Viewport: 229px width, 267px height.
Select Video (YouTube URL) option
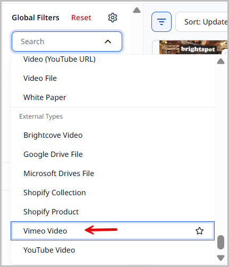tap(113, 59)
